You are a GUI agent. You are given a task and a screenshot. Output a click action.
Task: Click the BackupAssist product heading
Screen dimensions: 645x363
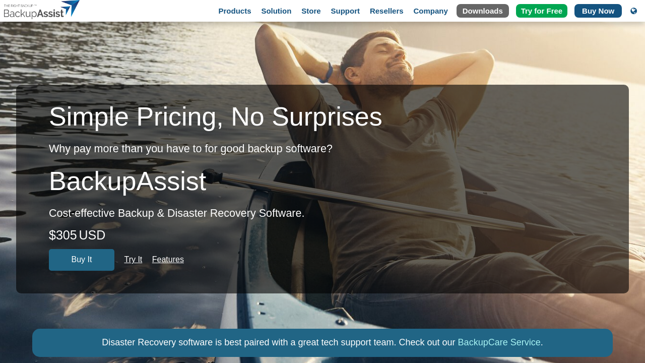(127, 181)
